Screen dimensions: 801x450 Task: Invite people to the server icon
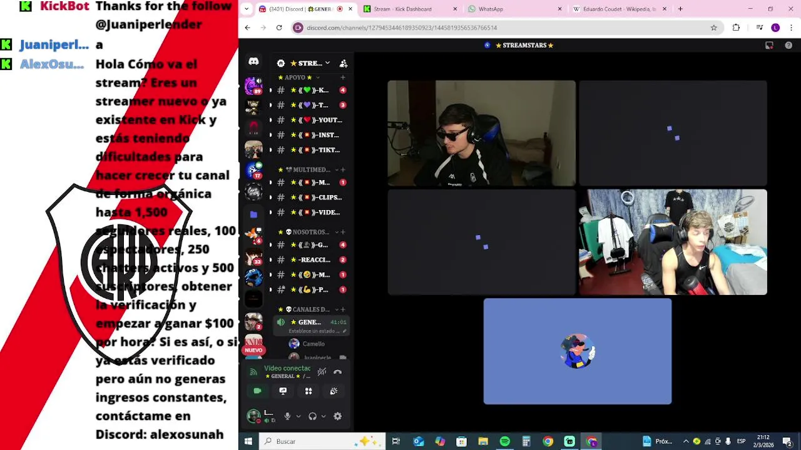coord(344,63)
